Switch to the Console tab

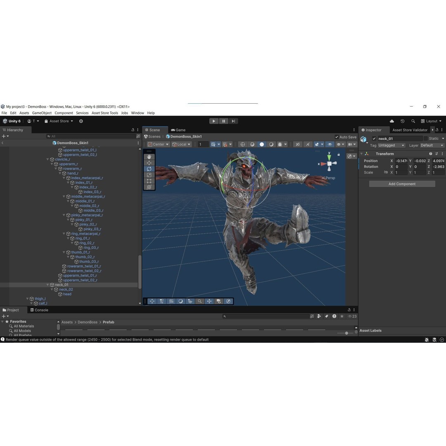tap(39, 310)
